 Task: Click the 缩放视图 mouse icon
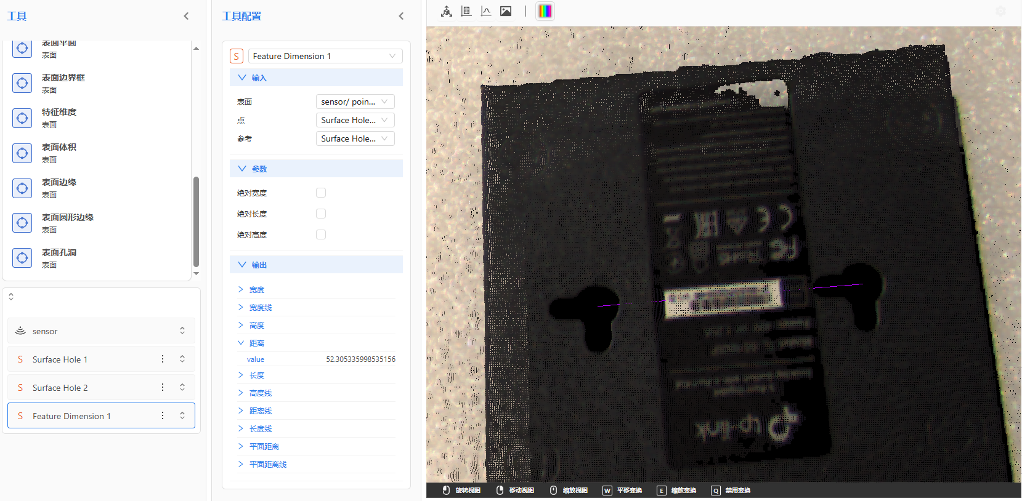tap(553, 490)
